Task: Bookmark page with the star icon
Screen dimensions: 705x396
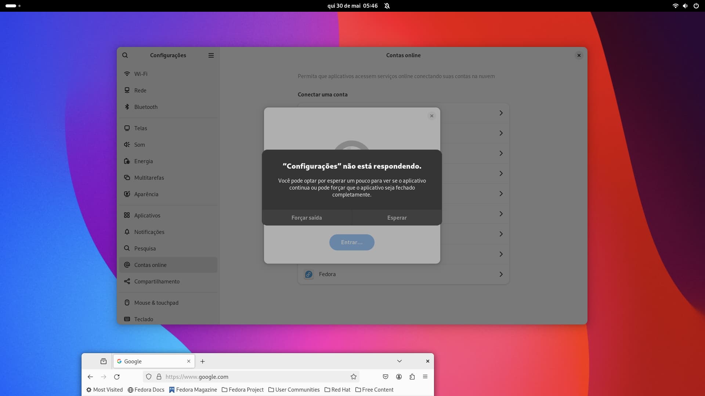Action: coord(354,377)
